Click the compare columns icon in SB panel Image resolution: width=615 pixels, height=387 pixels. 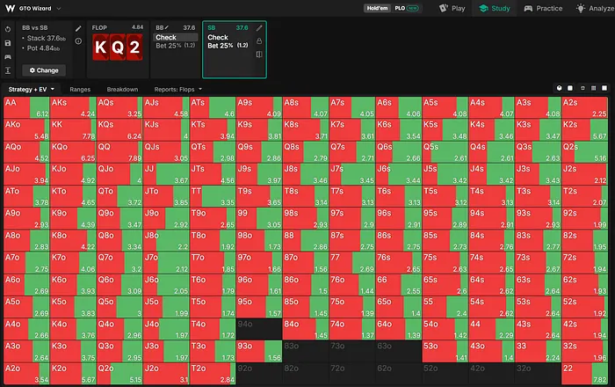(259, 55)
